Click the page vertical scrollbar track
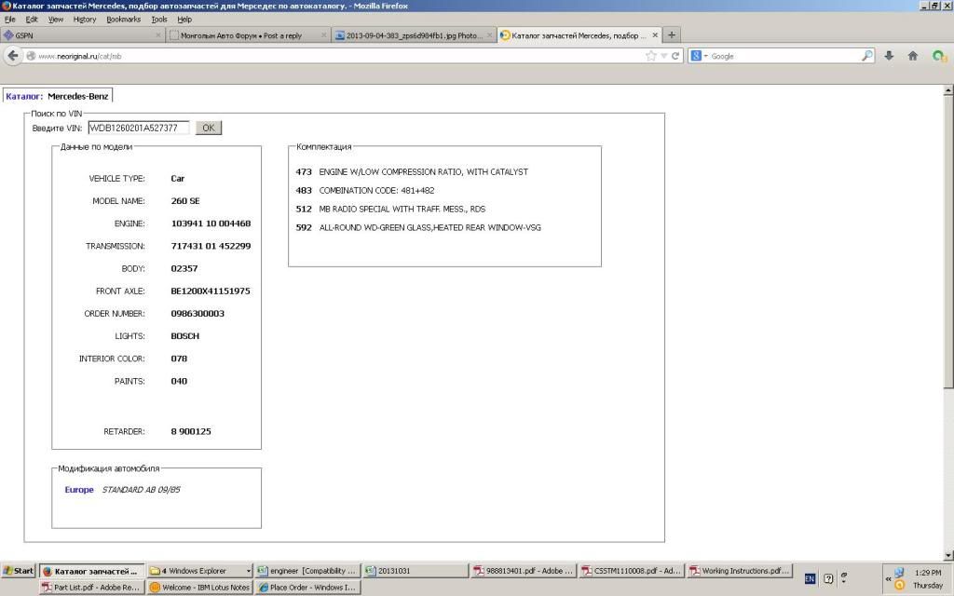Viewport: 954px width, 596px height. click(948, 447)
